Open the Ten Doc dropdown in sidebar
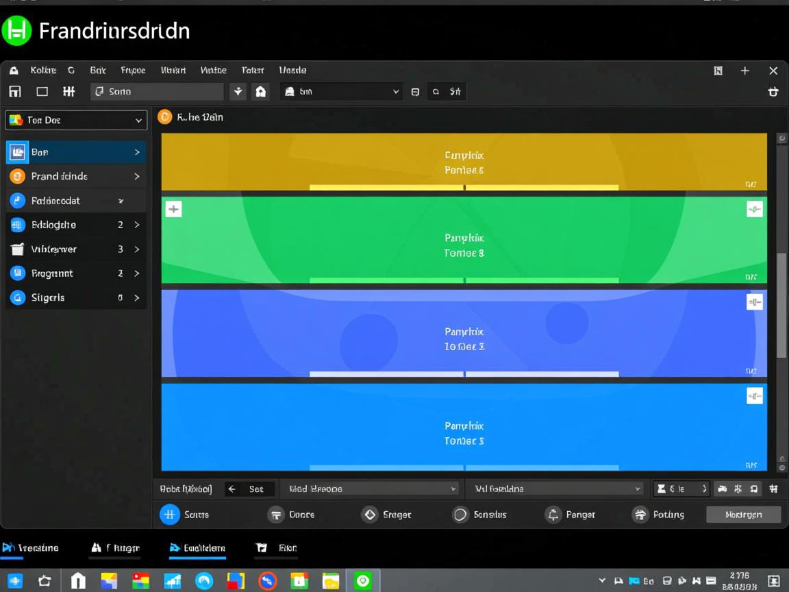The width and height of the screenshot is (789, 592). pyautogui.click(x=76, y=120)
